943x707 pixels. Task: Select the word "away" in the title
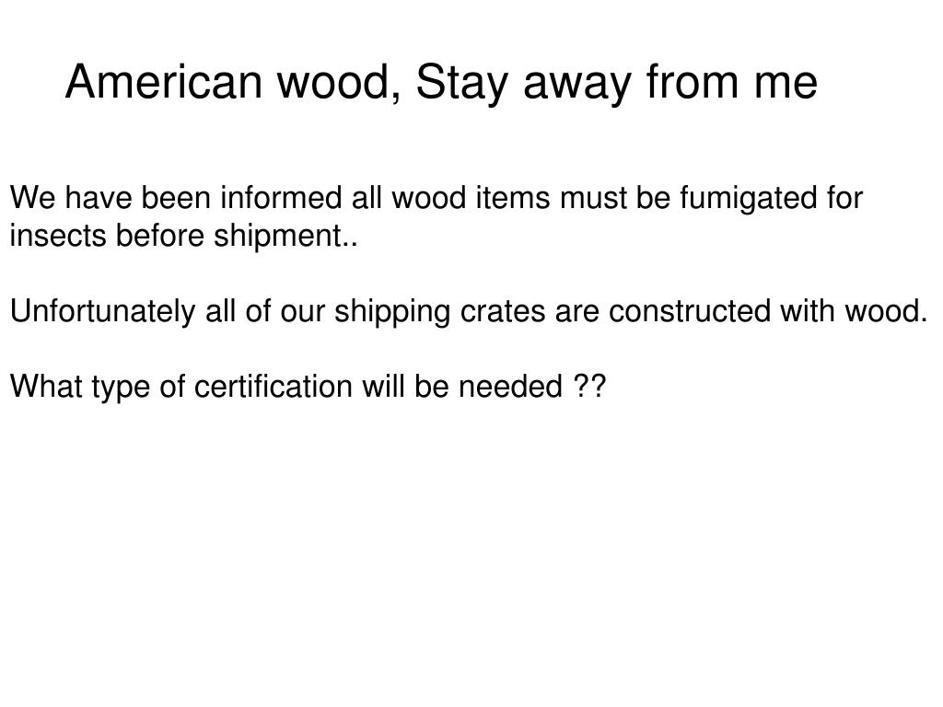click(578, 84)
